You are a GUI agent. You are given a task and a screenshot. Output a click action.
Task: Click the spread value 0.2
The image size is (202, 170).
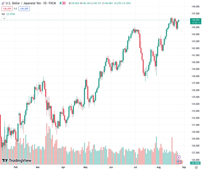[16, 8]
